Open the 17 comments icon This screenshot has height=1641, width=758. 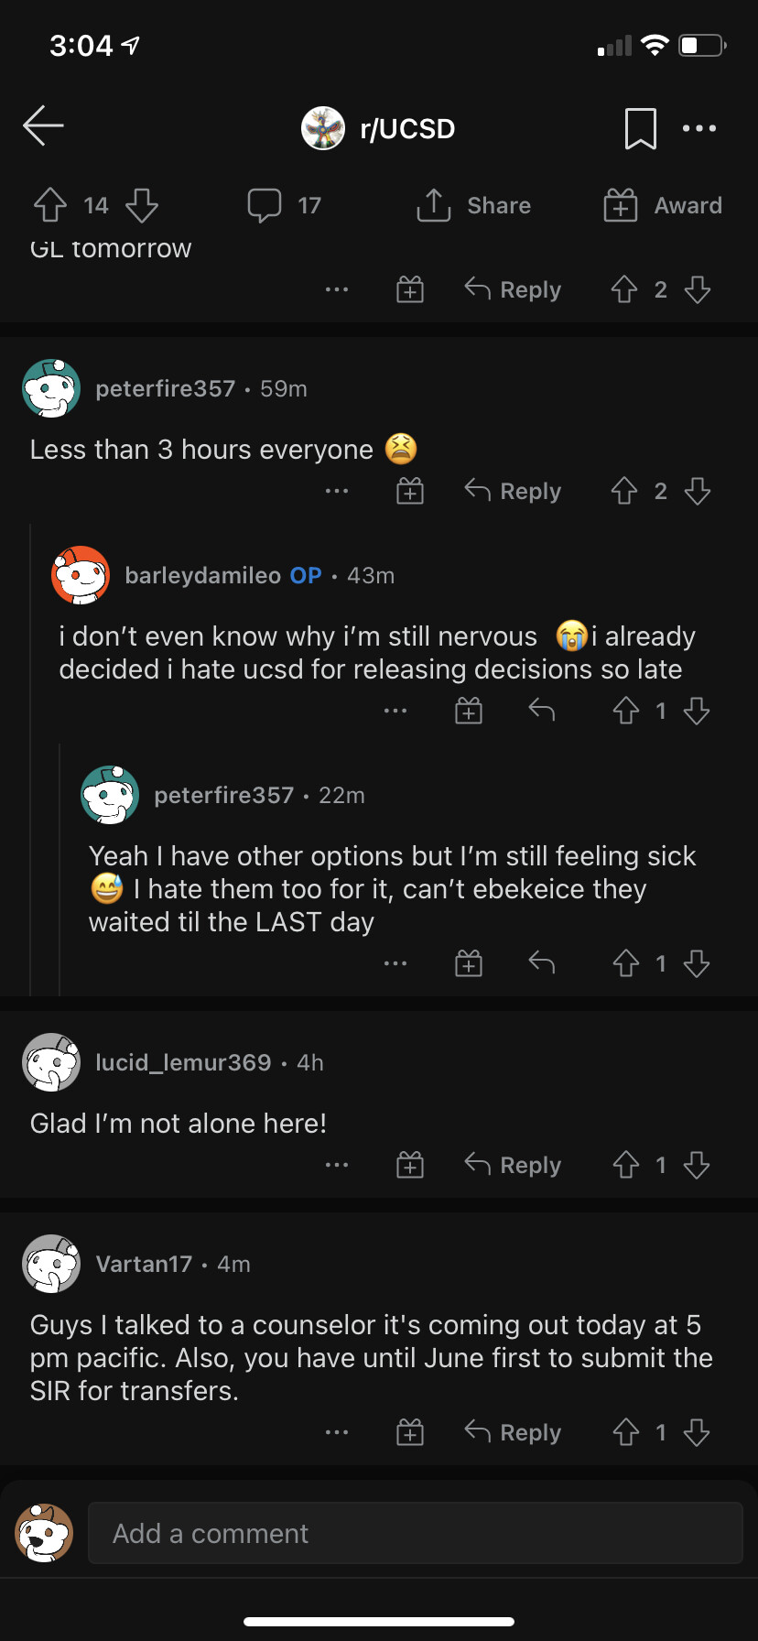(265, 205)
